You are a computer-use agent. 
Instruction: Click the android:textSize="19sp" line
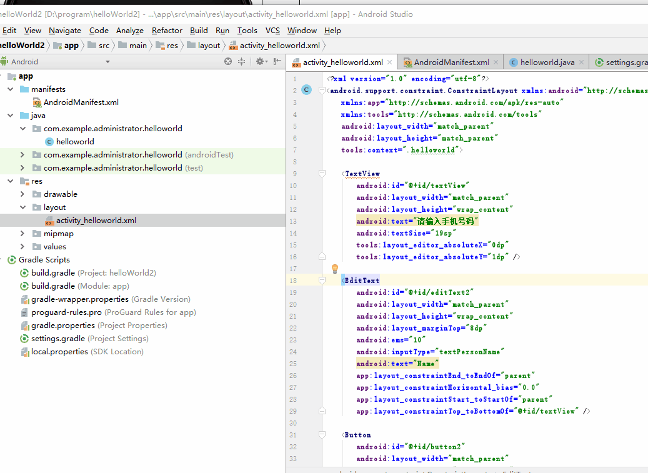(406, 233)
